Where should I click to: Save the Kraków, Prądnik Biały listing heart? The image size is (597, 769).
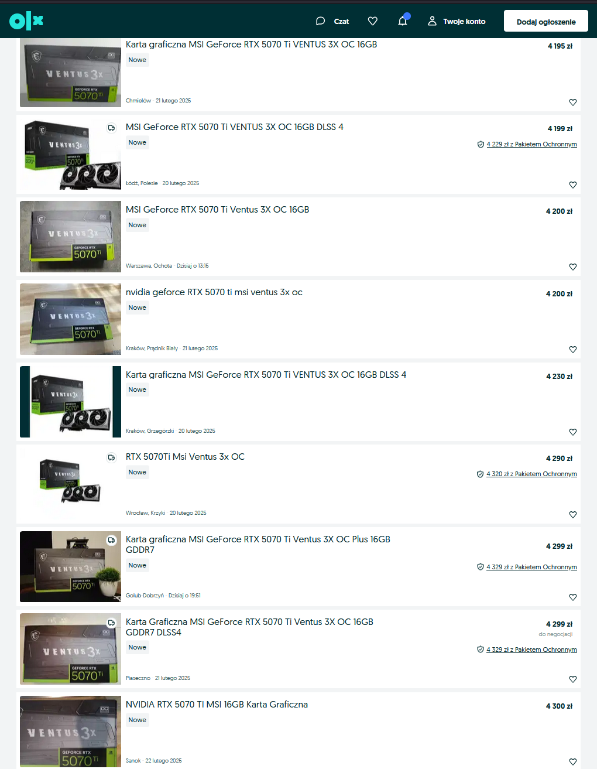coord(573,349)
